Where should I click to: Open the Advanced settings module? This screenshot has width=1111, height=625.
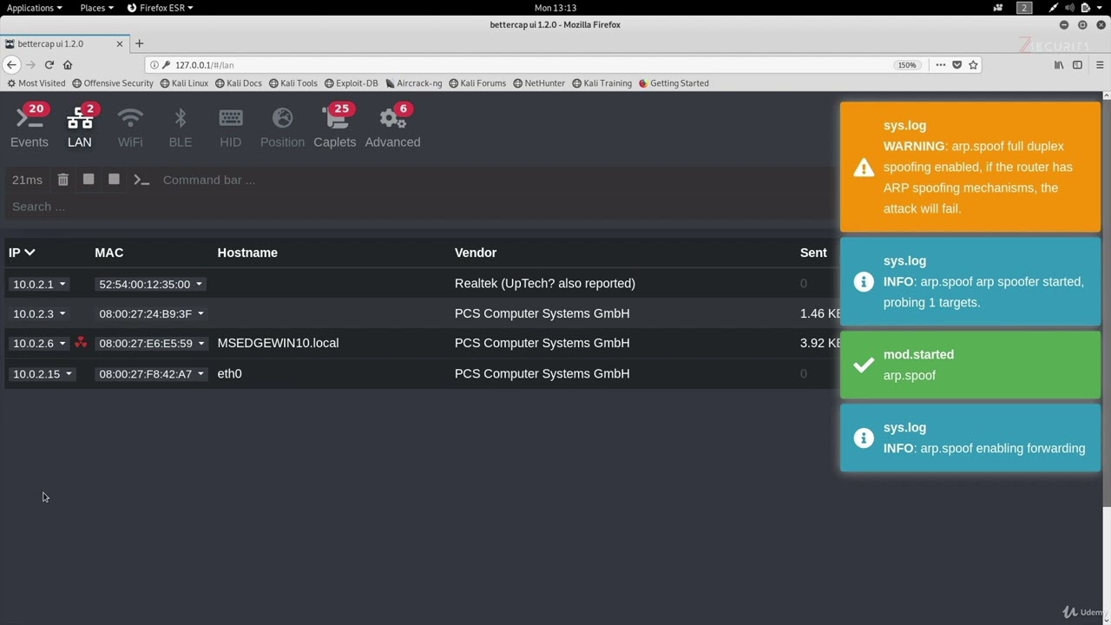point(392,127)
